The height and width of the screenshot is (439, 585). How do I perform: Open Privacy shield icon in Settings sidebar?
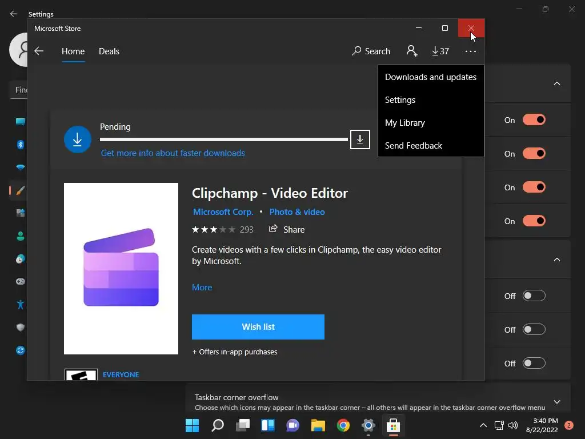[21, 328]
